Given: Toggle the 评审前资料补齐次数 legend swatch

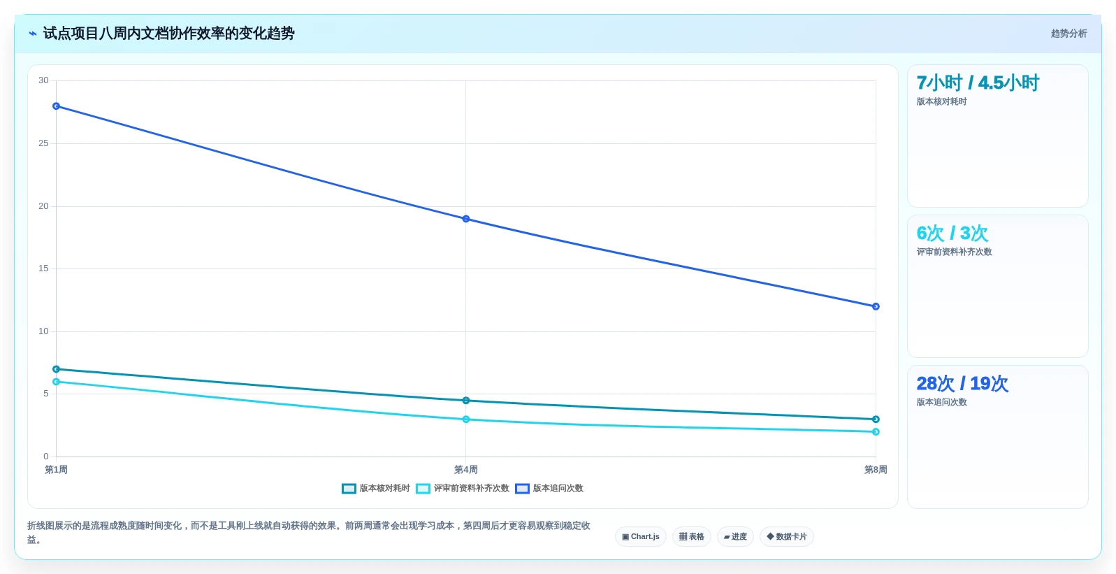Looking at the screenshot, I should click(x=423, y=489).
